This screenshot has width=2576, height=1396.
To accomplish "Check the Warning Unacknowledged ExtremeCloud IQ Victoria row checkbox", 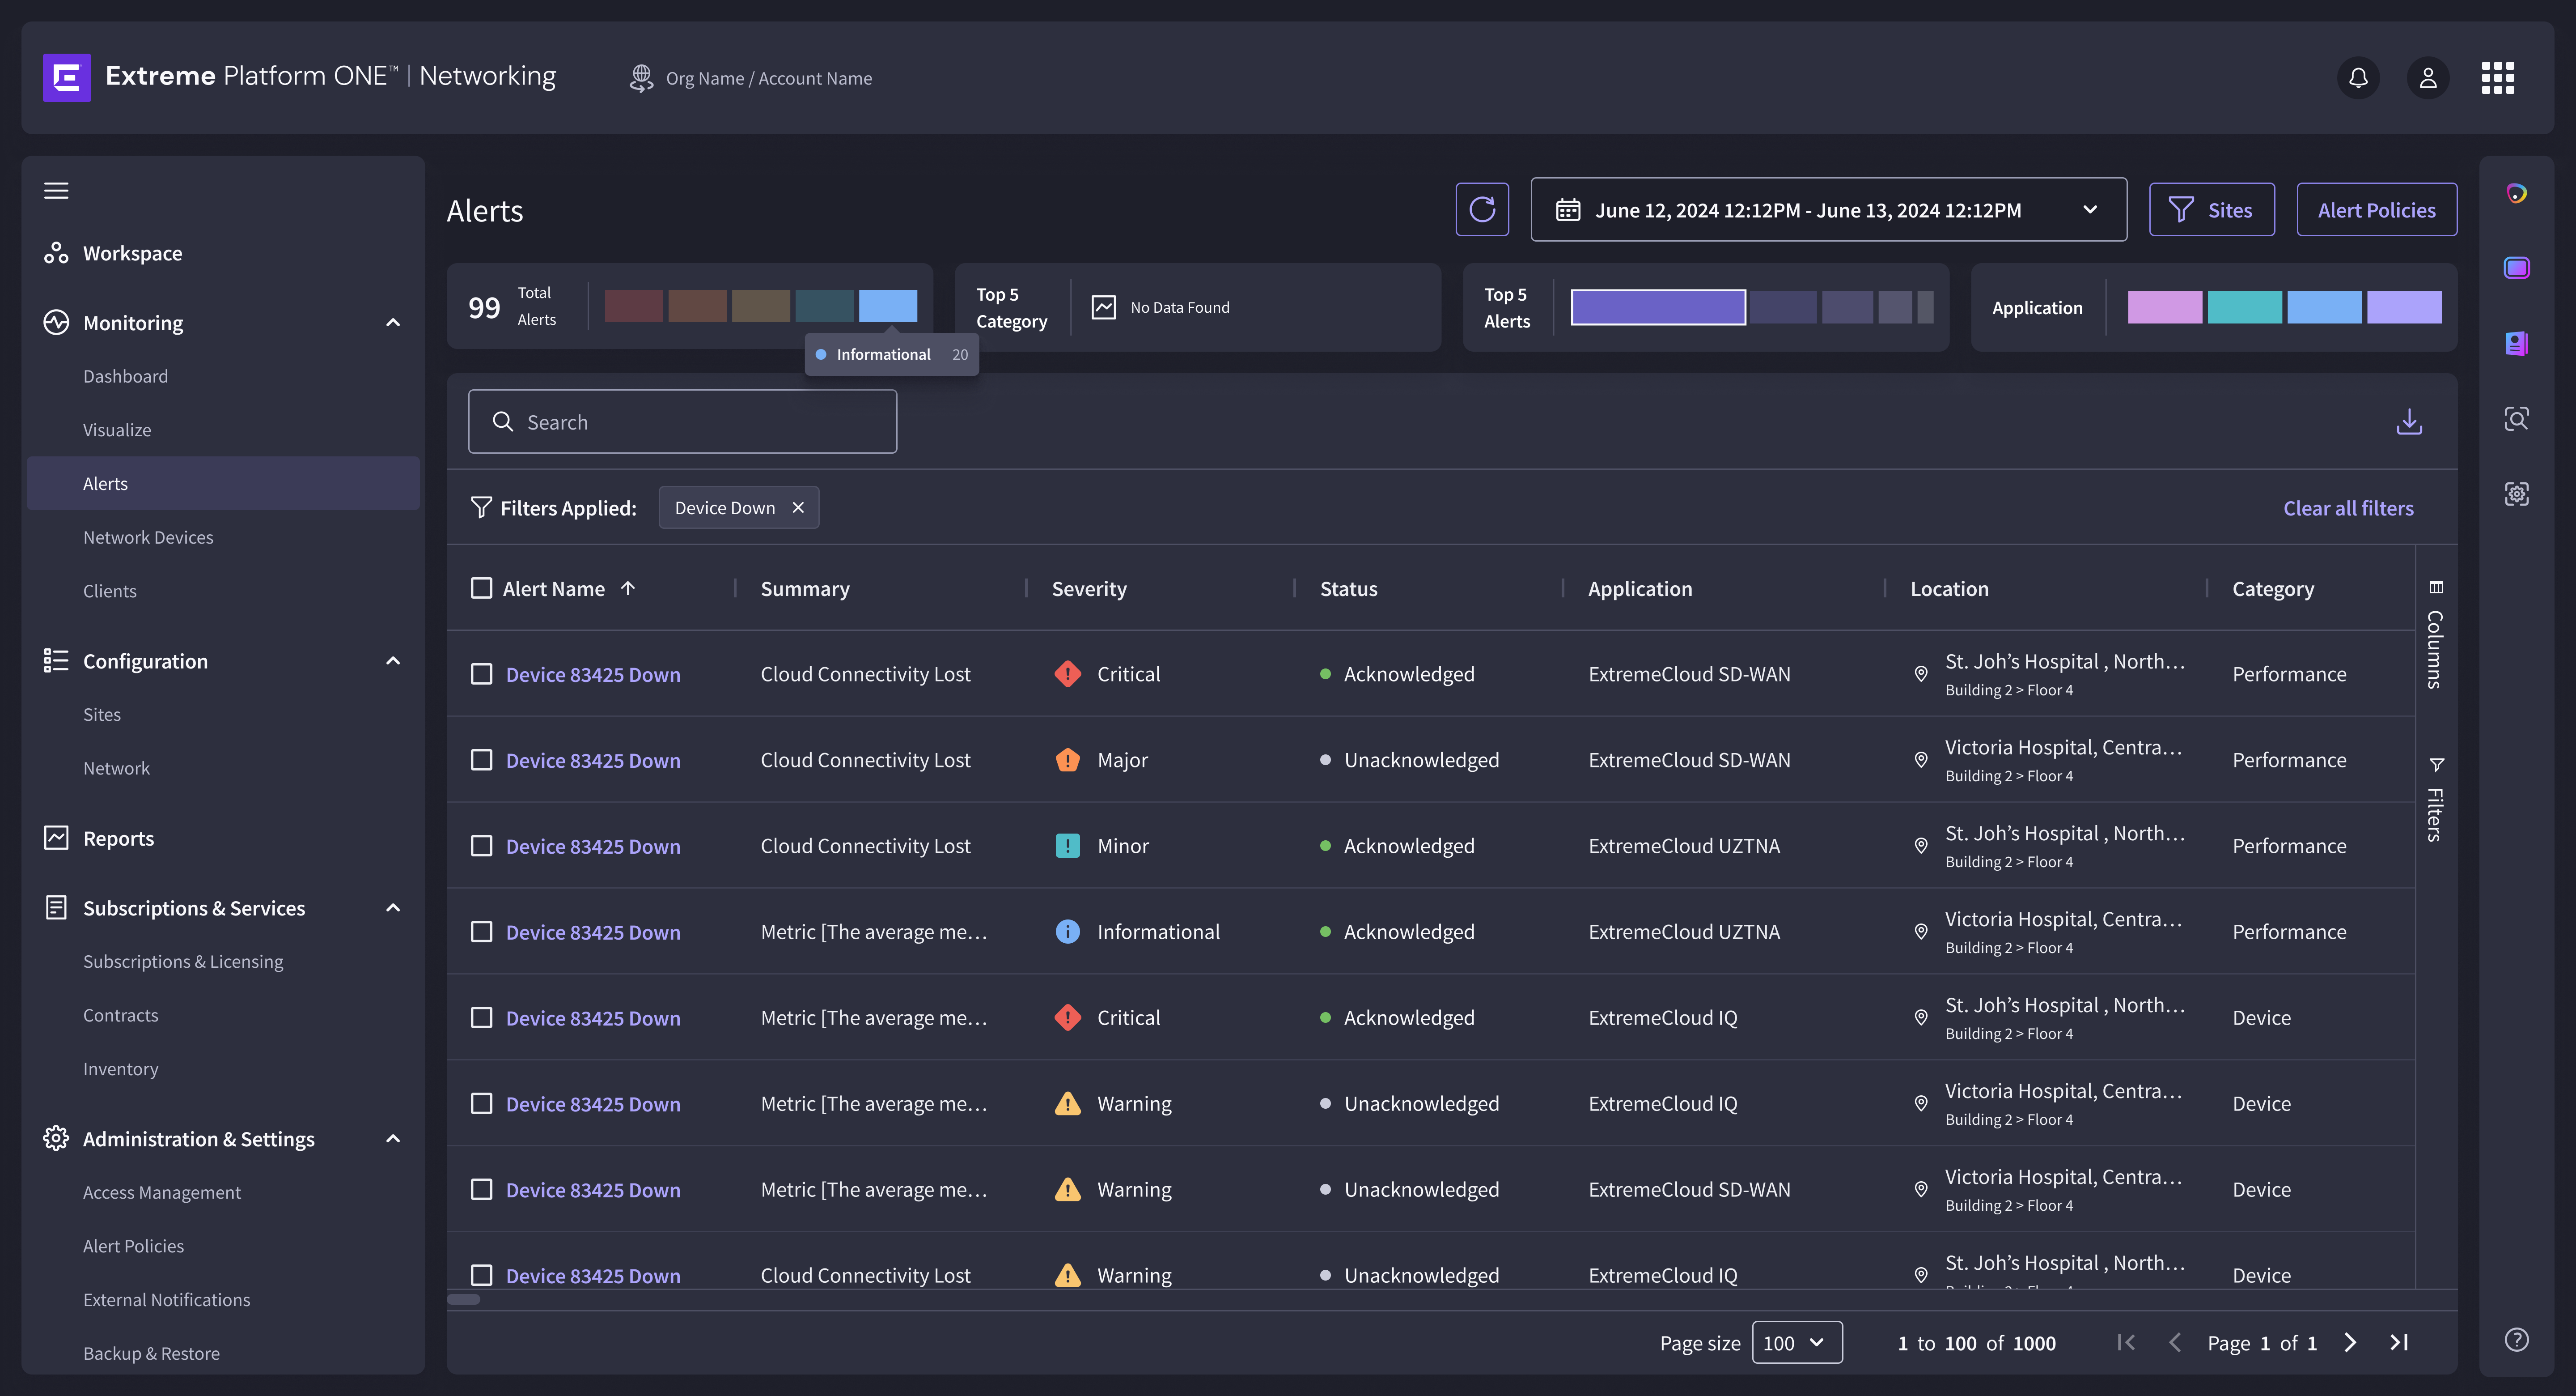I will [x=481, y=1103].
